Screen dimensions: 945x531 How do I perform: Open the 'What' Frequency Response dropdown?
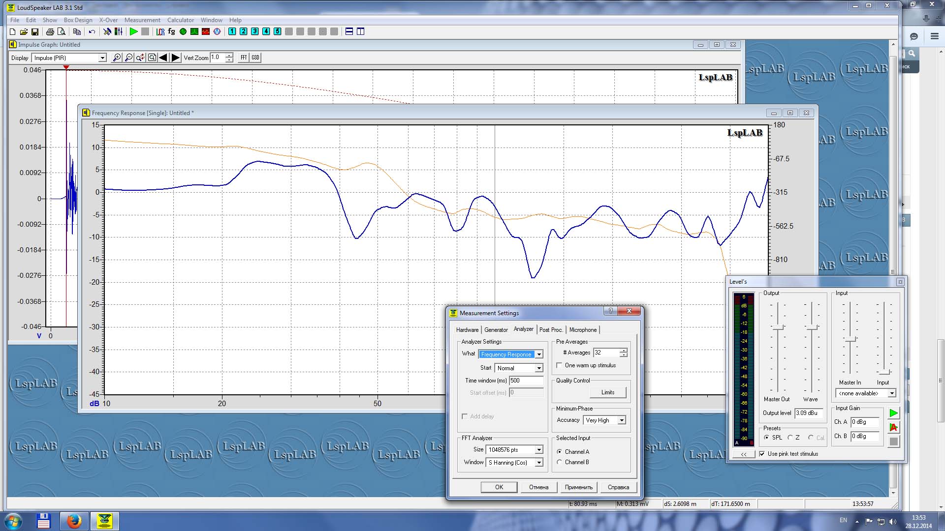539,354
